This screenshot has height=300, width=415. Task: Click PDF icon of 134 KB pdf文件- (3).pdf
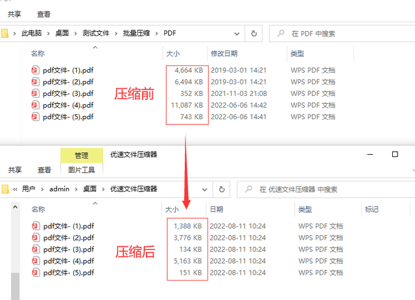point(36,249)
